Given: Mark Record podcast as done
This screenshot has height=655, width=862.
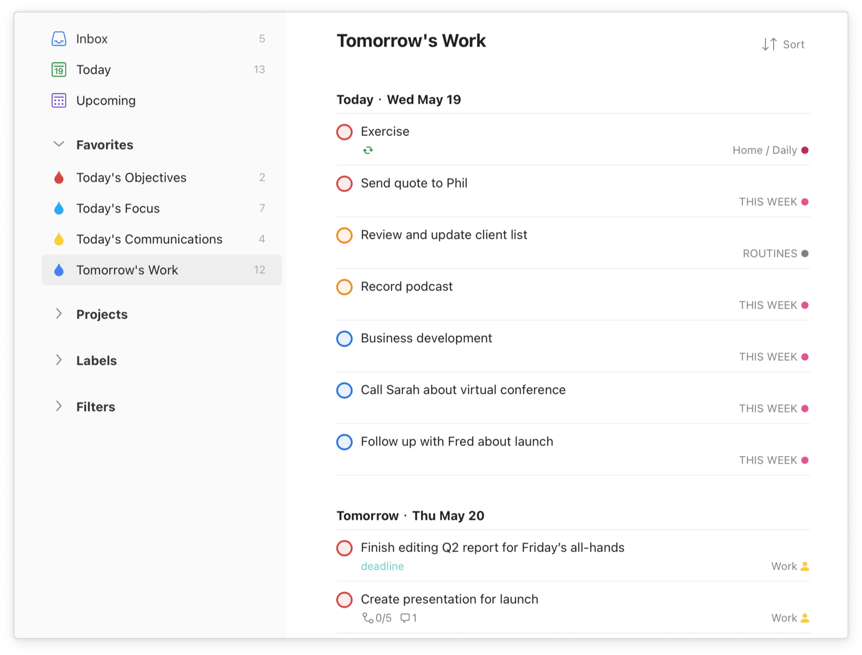Looking at the screenshot, I should point(344,287).
